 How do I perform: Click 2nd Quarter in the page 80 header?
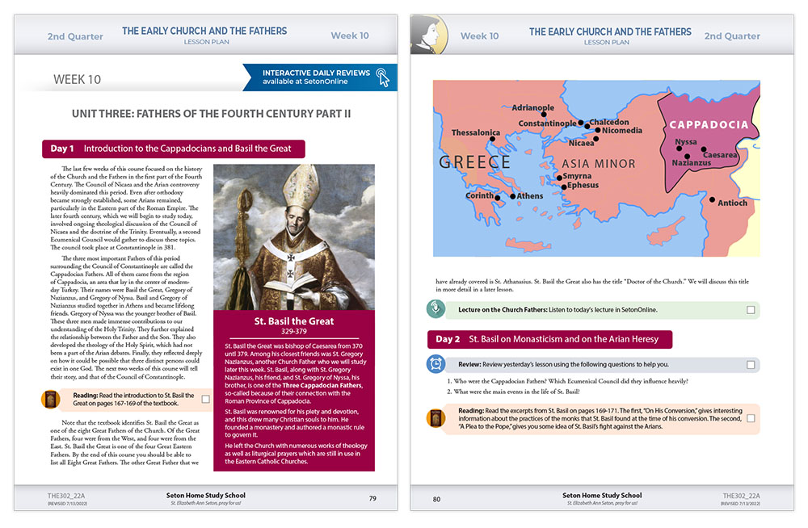(x=732, y=36)
